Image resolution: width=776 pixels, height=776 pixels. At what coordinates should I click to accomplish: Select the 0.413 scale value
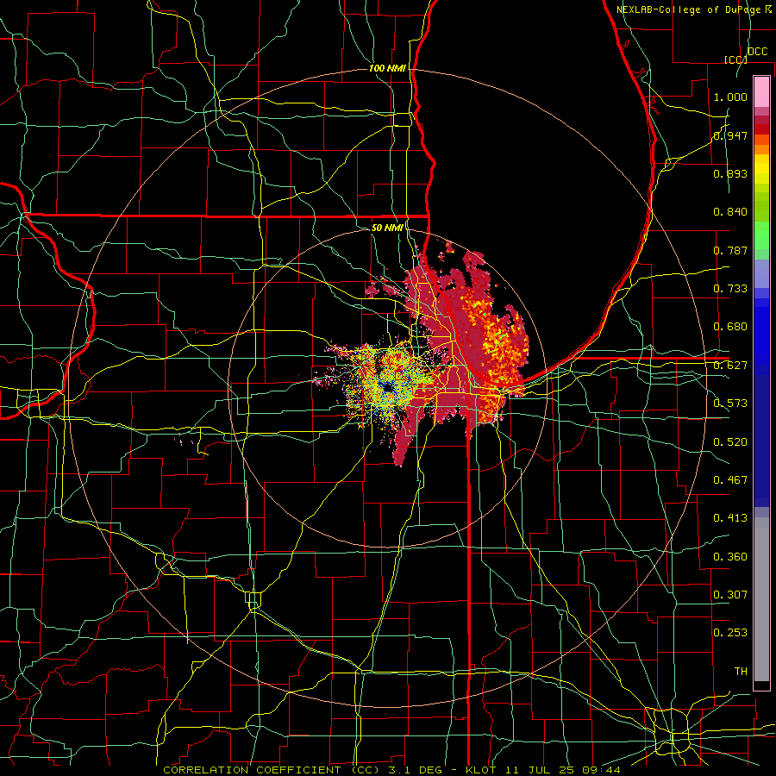[730, 518]
